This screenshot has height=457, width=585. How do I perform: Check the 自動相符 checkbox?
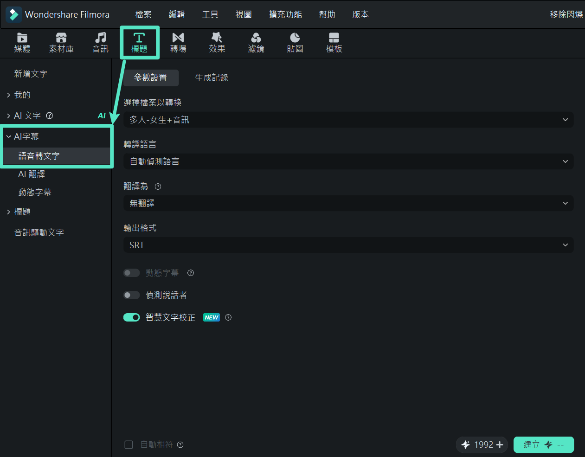coord(129,444)
